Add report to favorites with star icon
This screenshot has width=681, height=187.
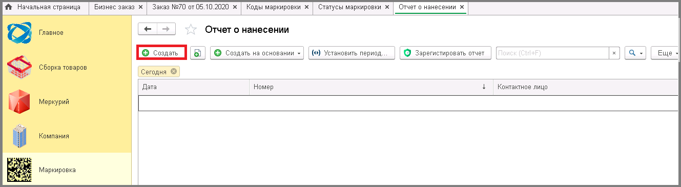tap(191, 30)
